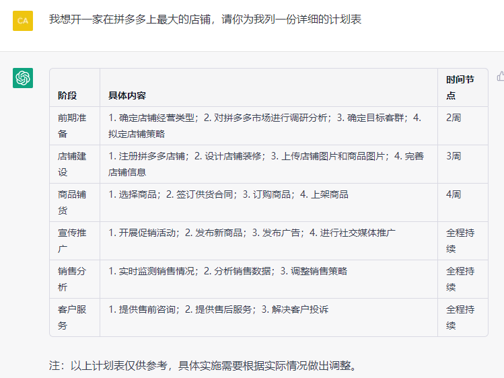The height and width of the screenshot is (378, 504).
Task: Click the 阶段 column header
Action: pyautogui.click(x=75, y=87)
